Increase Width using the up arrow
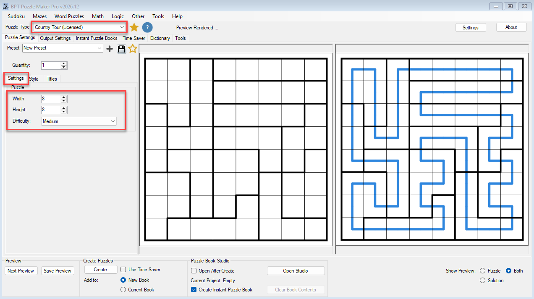This screenshot has height=299, width=534. [x=64, y=97]
